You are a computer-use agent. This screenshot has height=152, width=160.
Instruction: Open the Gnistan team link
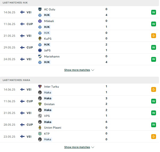[x=49, y=104]
